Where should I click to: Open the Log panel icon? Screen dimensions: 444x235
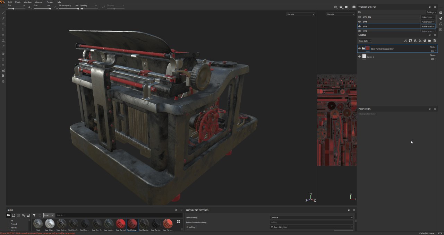tap(441, 29)
